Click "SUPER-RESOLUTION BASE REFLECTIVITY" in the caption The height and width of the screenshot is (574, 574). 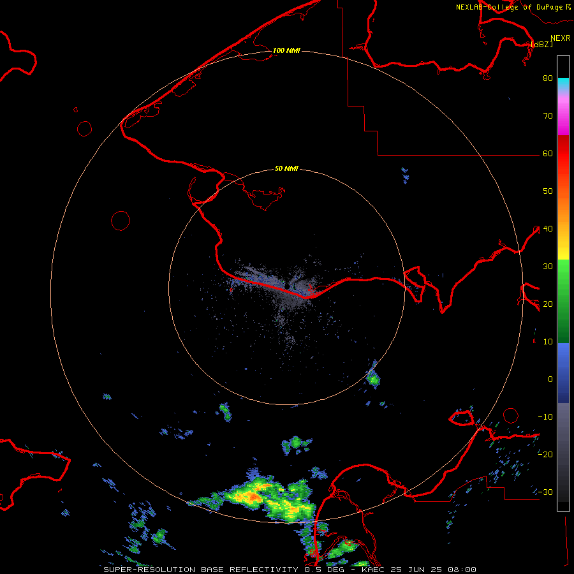pyautogui.click(x=201, y=570)
